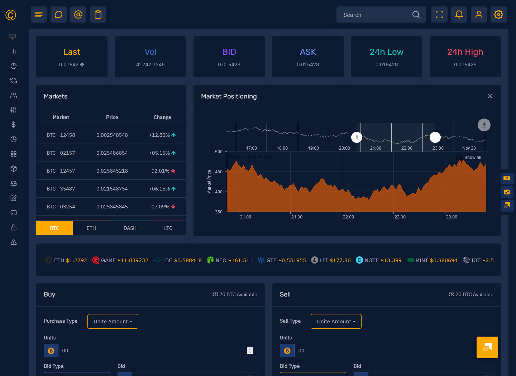The image size is (516, 376).
Task: Click the BTC - 03254 market row
Action: (x=111, y=207)
